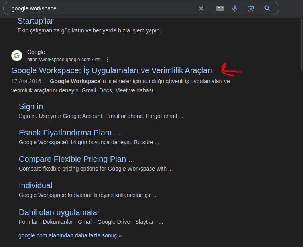Screen dimensions: 303x247
Task: Click text 'Google Workspace'i 14 gün boyunca deneyin'
Action: (75, 142)
